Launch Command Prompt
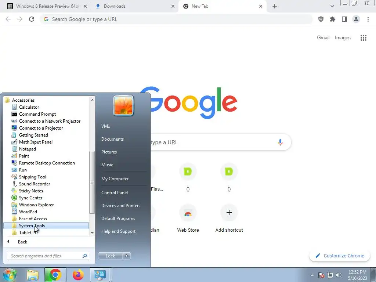Image resolution: width=376 pixels, height=282 pixels. pyautogui.click(x=37, y=114)
